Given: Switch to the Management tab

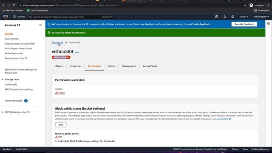Looking at the screenshot, I should coord(129,66).
